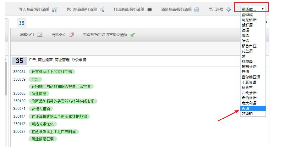Click the number 350120
This screenshot has height=147, width=281.
(20, 101)
